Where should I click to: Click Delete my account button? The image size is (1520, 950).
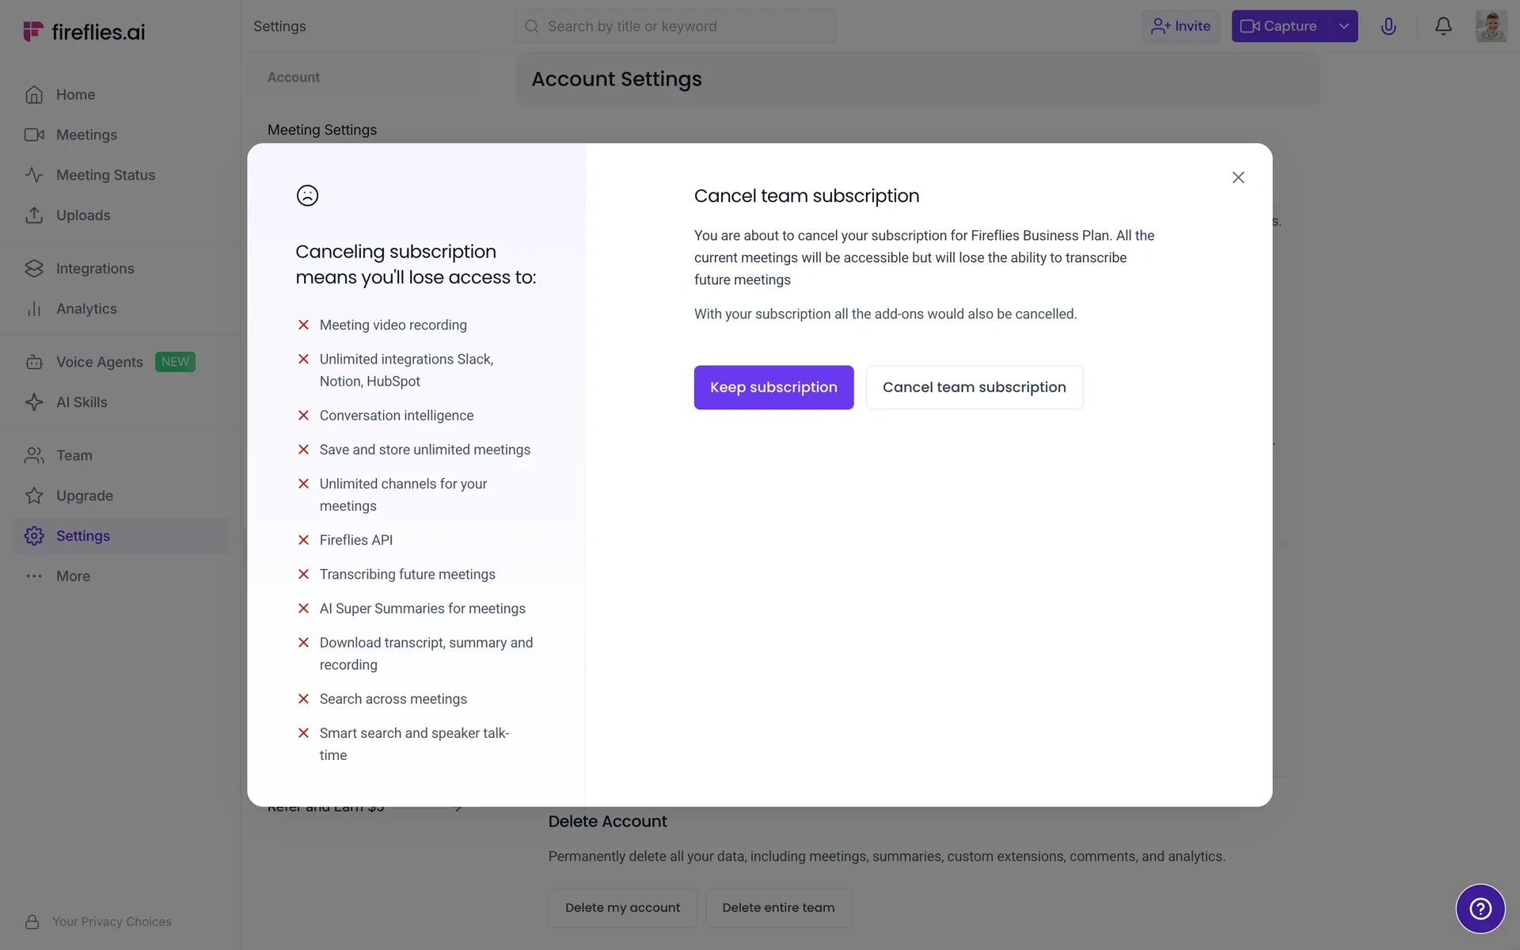[622, 907]
